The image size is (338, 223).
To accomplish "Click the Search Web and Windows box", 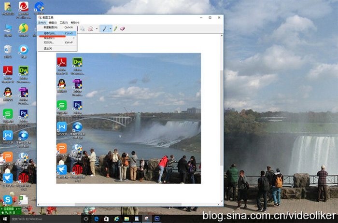I will (43, 219).
